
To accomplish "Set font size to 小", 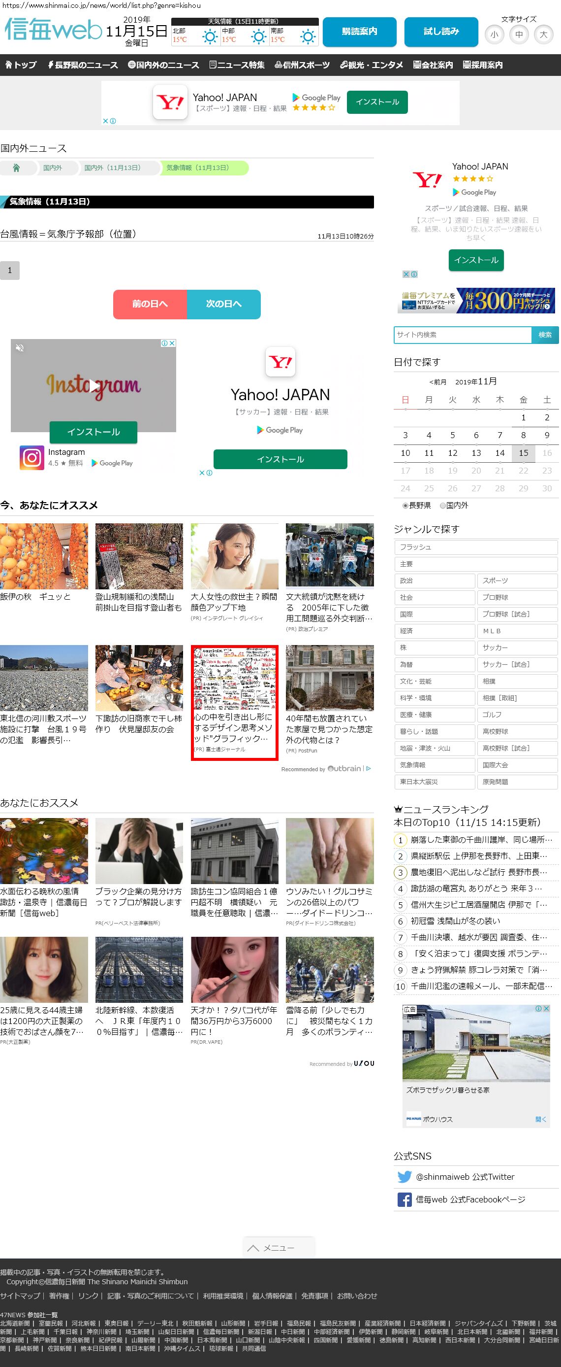I will point(494,34).
